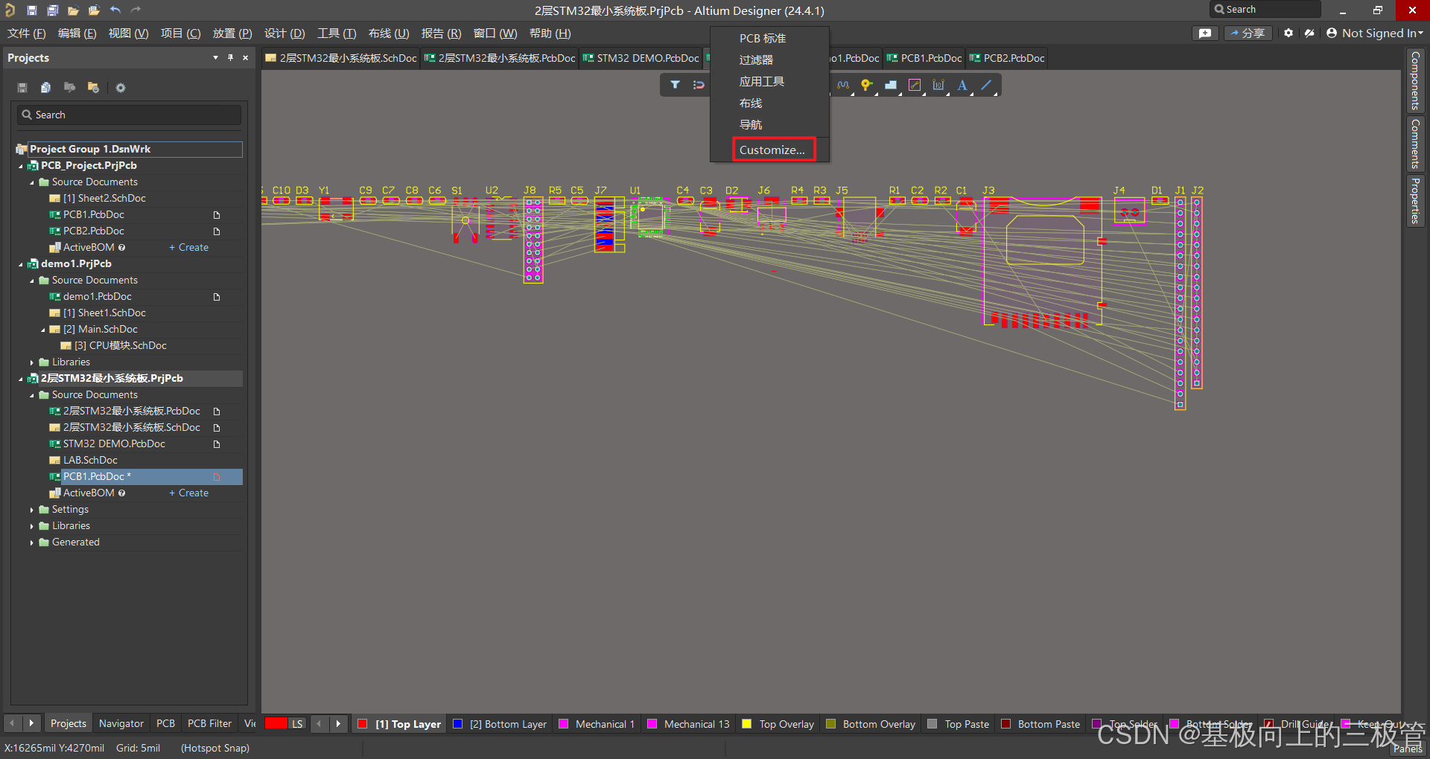Click the Open Project folder icon

[94, 10]
